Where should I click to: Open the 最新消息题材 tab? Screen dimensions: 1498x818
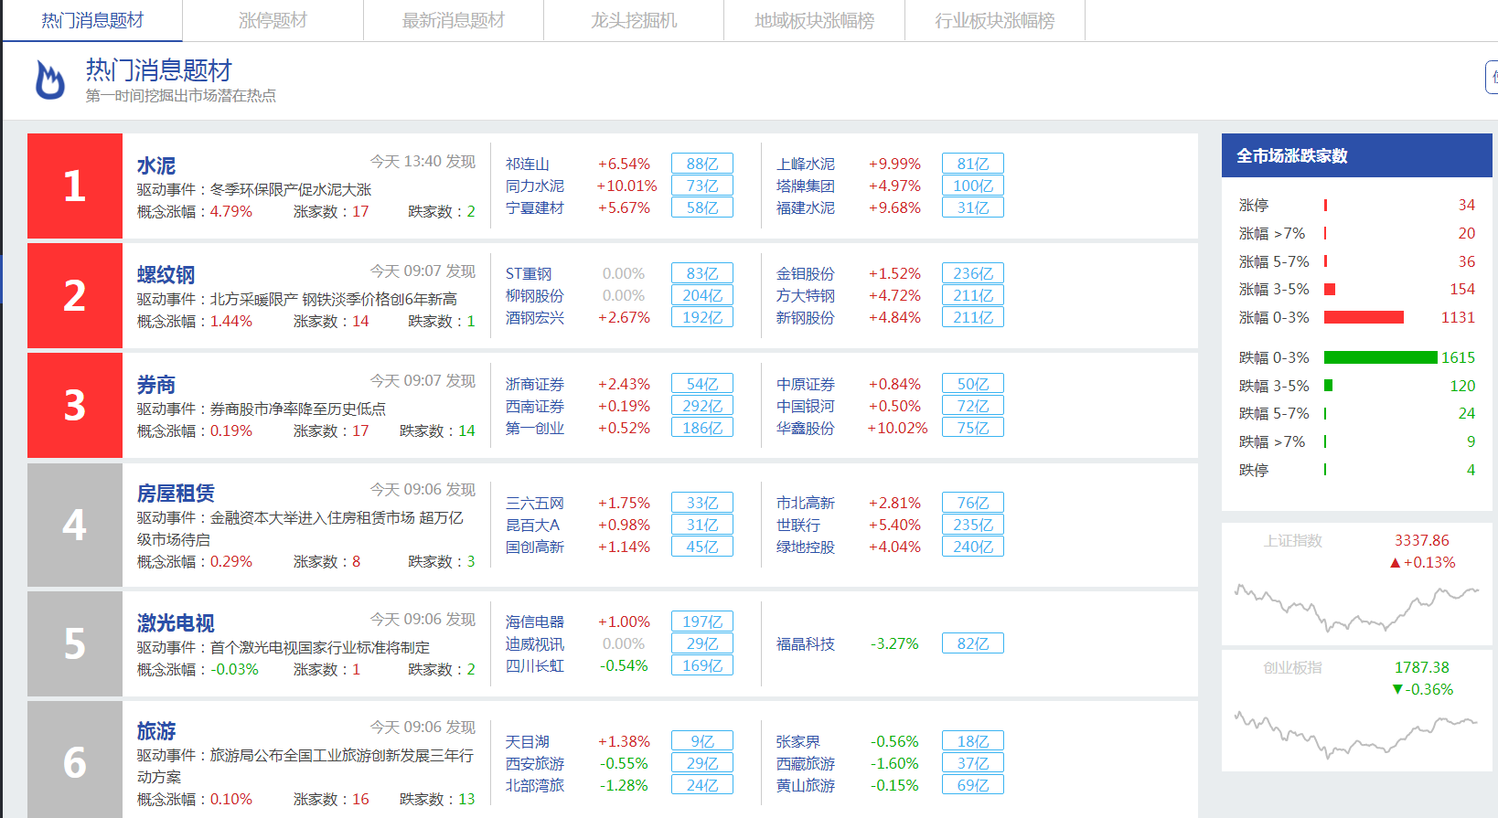click(454, 20)
